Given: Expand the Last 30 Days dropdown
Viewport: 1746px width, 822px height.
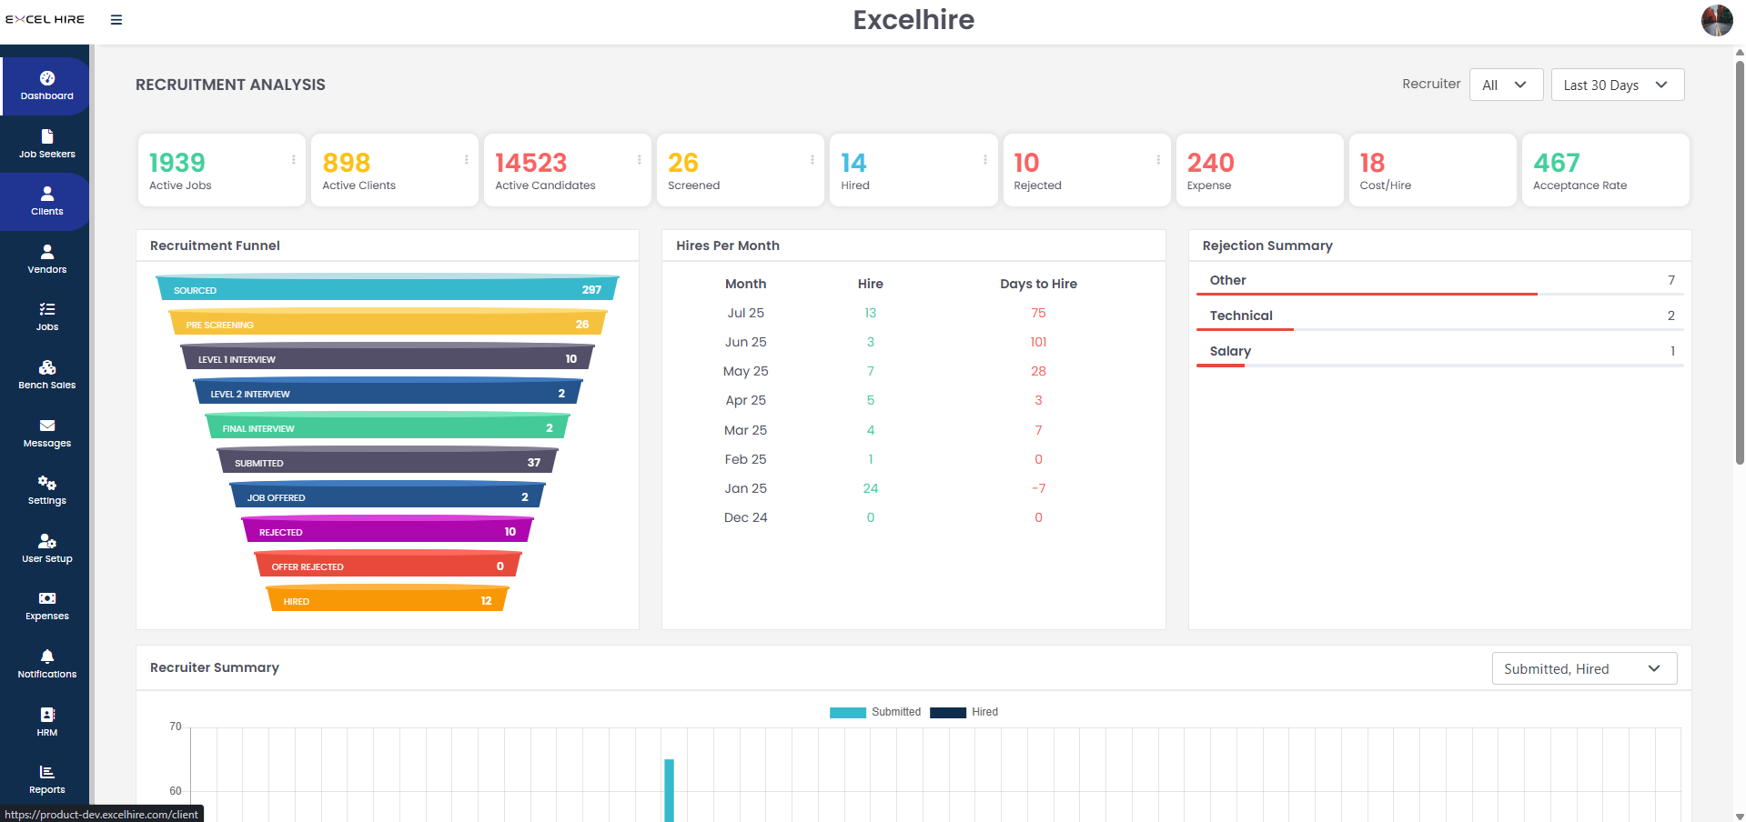Looking at the screenshot, I should pyautogui.click(x=1618, y=85).
